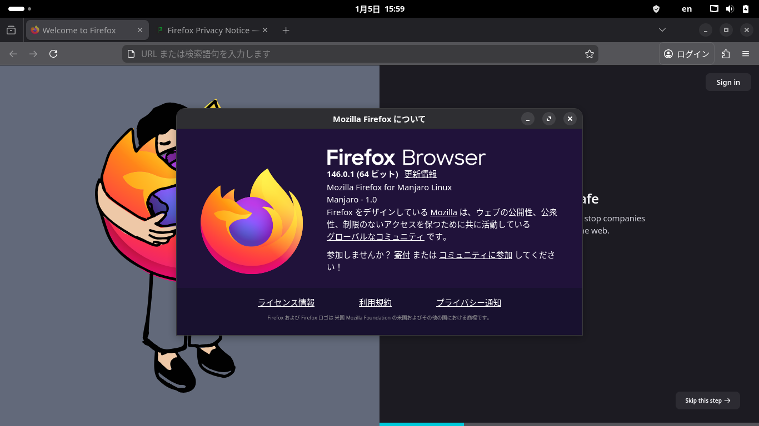Open the Firefox hamburger application menu
This screenshot has height=426, width=759.
click(746, 54)
